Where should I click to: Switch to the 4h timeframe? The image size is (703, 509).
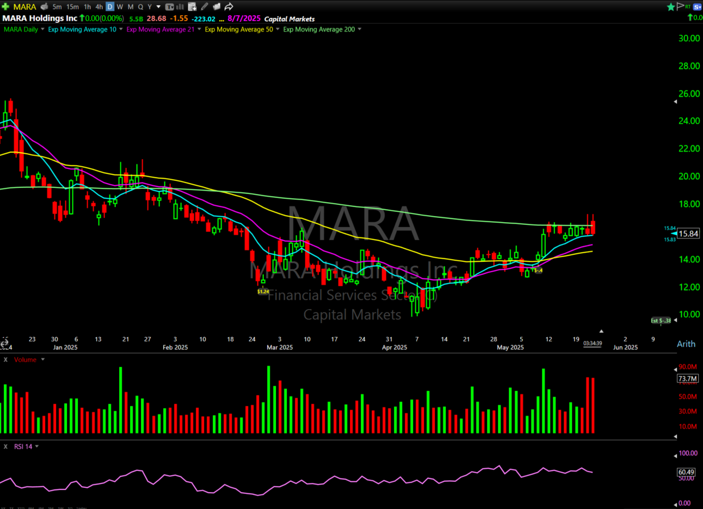(99, 7)
